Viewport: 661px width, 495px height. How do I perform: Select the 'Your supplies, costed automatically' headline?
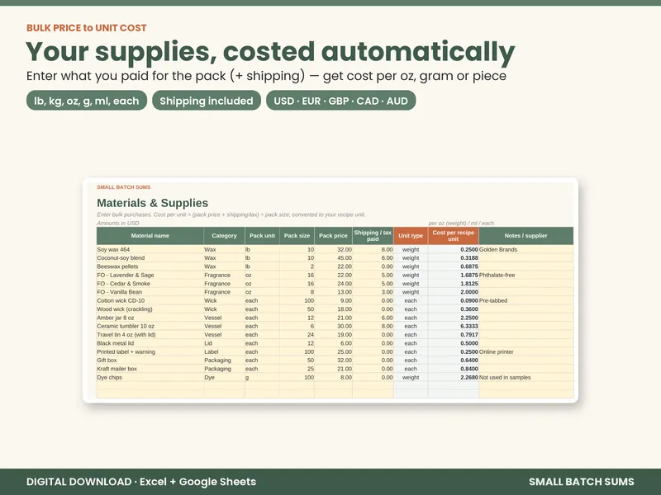click(270, 52)
